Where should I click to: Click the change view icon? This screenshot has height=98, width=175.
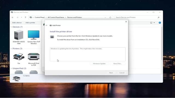pyautogui.click(x=151, y=23)
